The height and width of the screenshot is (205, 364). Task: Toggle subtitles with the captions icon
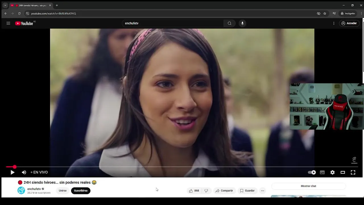(x=322, y=172)
